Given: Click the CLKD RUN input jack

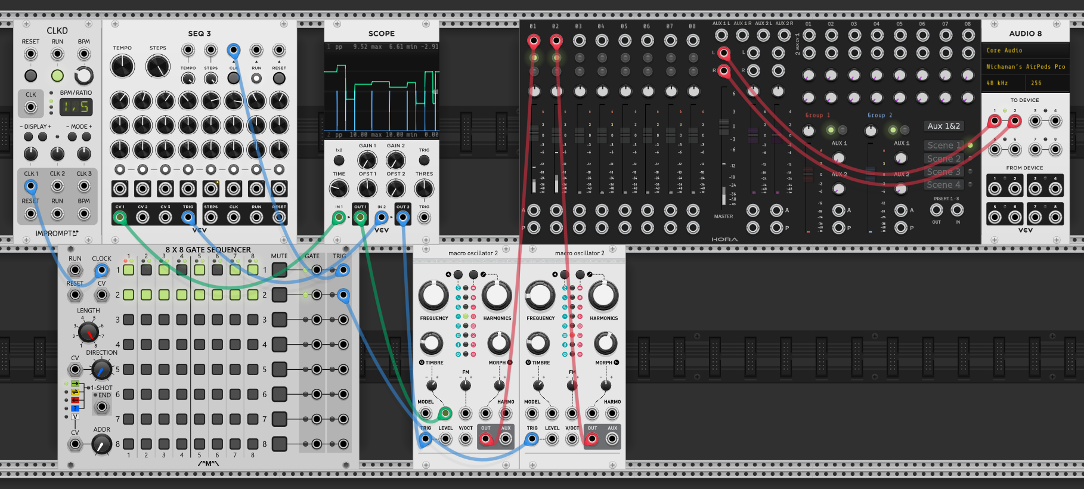Looking at the screenshot, I should coord(57,54).
